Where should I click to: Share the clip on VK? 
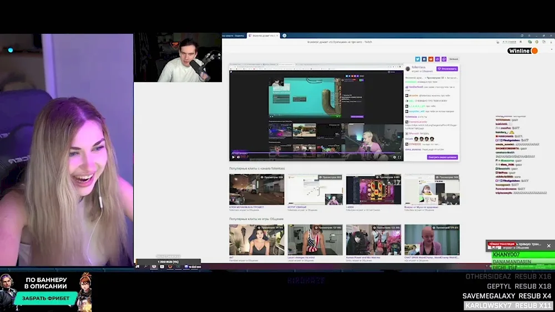pyautogui.click(x=424, y=59)
